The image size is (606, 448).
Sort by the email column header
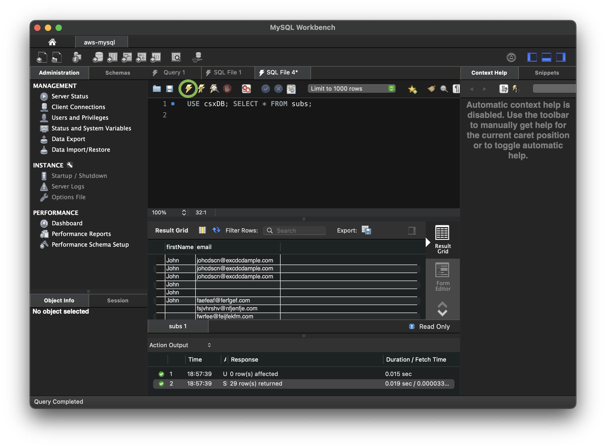click(237, 247)
